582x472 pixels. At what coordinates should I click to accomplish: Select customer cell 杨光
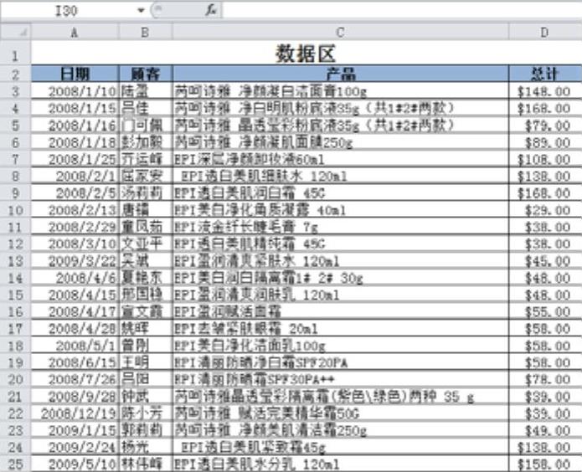point(146,447)
